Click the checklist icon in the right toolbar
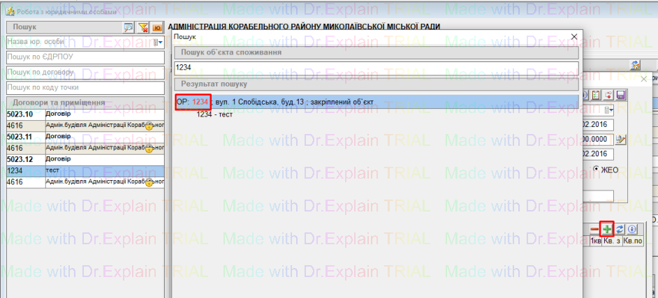Viewport: 658px width, 298px height. [596, 94]
